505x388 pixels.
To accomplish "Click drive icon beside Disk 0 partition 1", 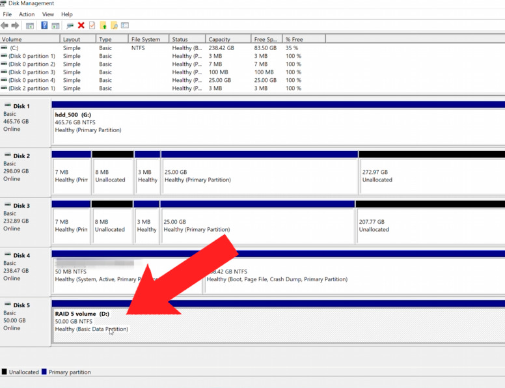I will point(4,56).
